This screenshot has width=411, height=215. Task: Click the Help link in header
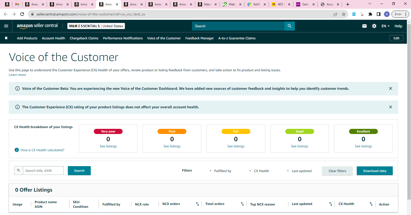pyautogui.click(x=398, y=26)
